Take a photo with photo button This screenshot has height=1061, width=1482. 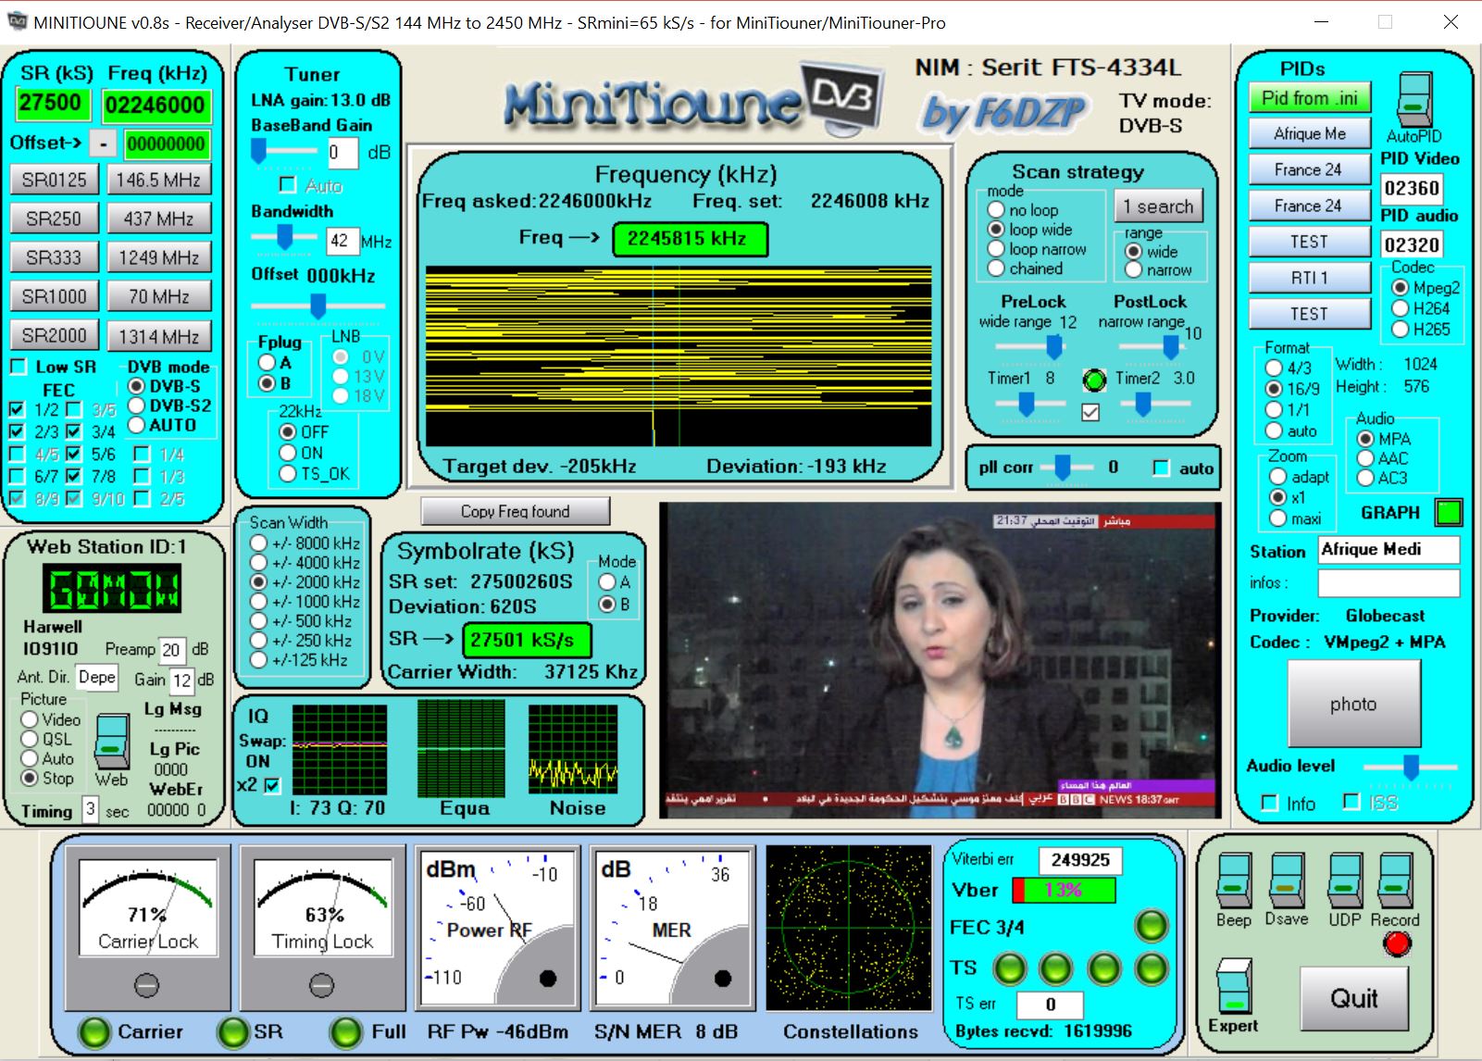click(1353, 705)
